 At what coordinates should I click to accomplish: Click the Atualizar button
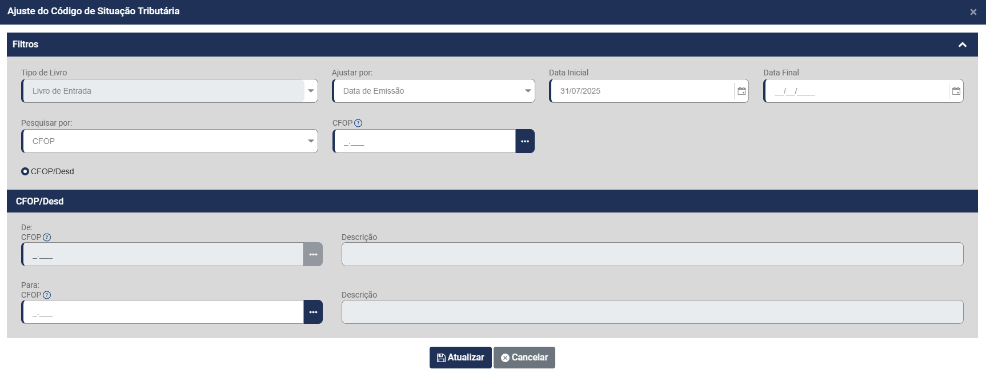pyautogui.click(x=460, y=358)
